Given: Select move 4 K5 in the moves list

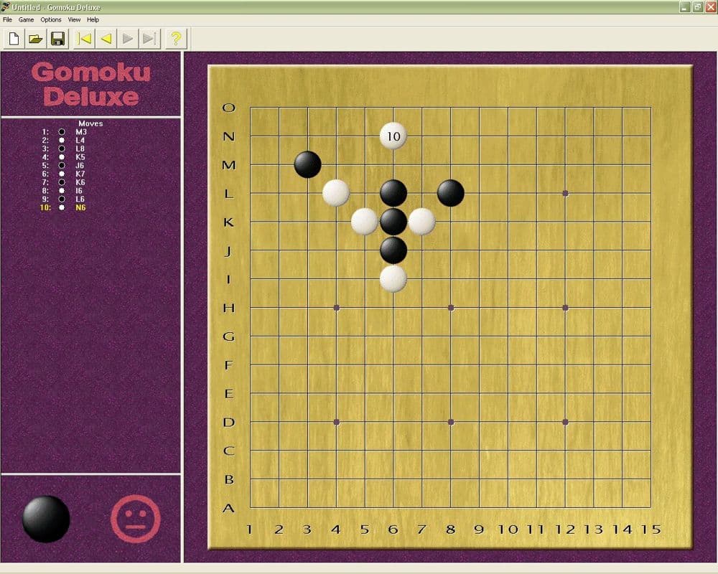Looking at the screenshot, I should coord(64,157).
